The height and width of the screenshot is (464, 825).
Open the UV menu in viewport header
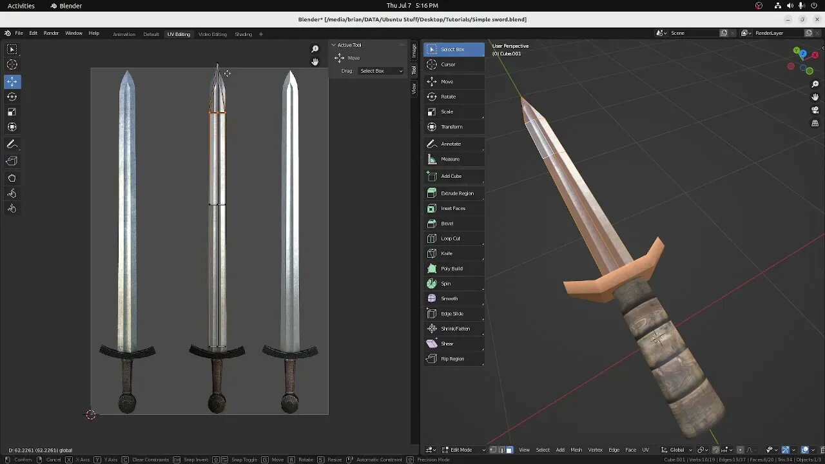645,450
